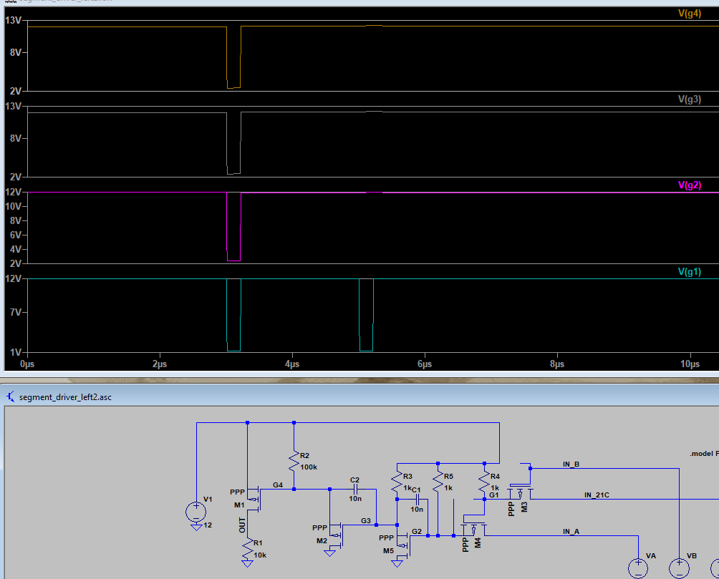Click the G4 net label
This screenshot has width=719, height=579.
tap(278, 485)
